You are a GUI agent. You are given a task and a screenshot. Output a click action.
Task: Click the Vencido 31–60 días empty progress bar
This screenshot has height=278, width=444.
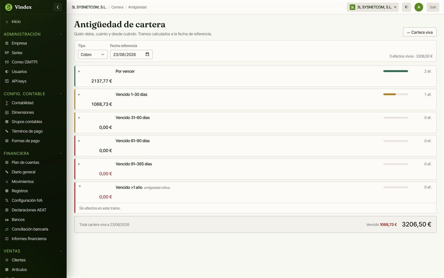[x=396, y=118]
